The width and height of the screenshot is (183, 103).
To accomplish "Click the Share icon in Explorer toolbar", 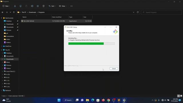I will tap(38, 6).
